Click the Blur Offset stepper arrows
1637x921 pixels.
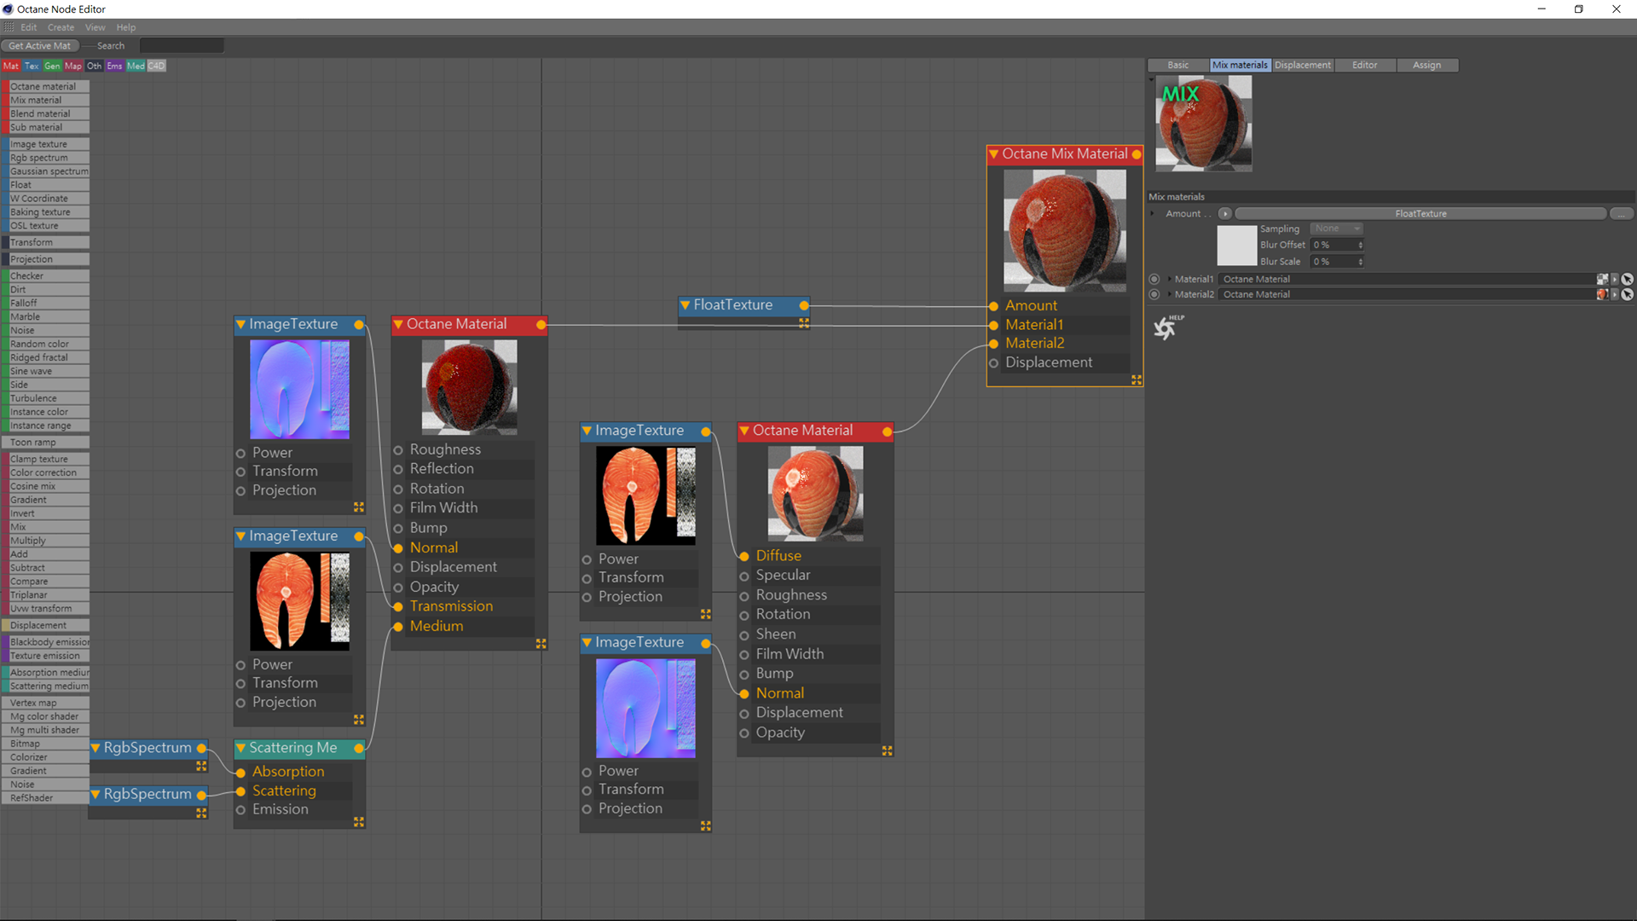(1361, 245)
